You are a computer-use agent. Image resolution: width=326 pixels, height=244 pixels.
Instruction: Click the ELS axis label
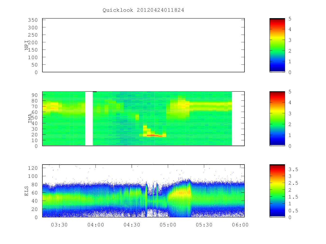coord(27,191)
